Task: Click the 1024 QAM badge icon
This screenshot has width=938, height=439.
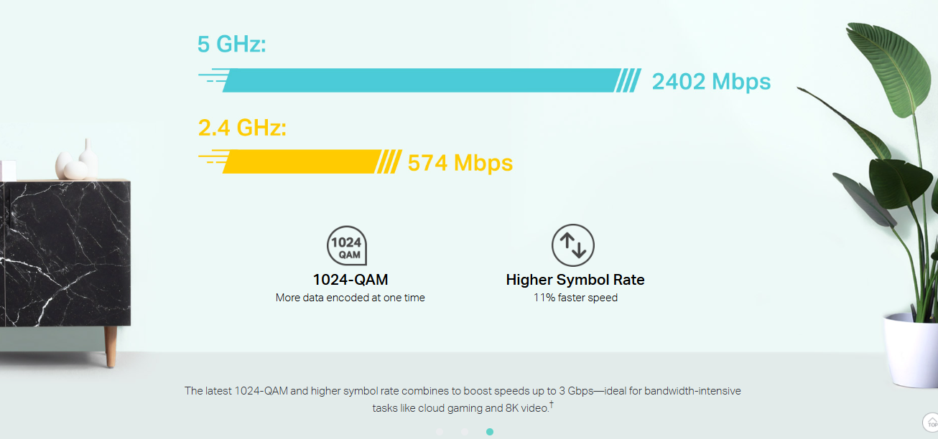Action: pos(347,246)
